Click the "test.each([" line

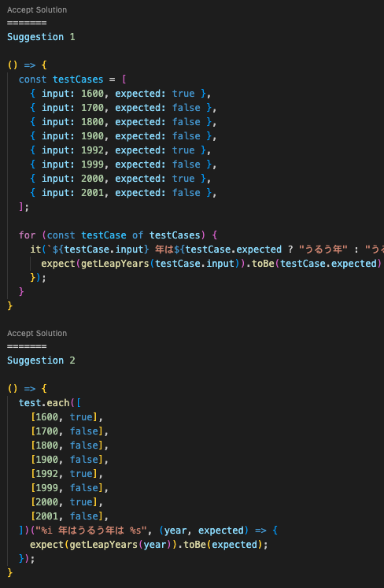click(x=50, y=403)
